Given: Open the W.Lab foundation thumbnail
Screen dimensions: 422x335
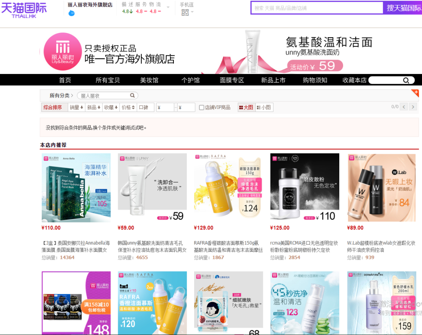Looking at the screenshot, I should pyautogui.click(x=381, y=188).
